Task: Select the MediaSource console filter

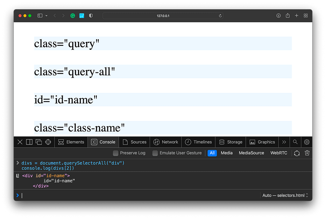Action: pos(252,153)
